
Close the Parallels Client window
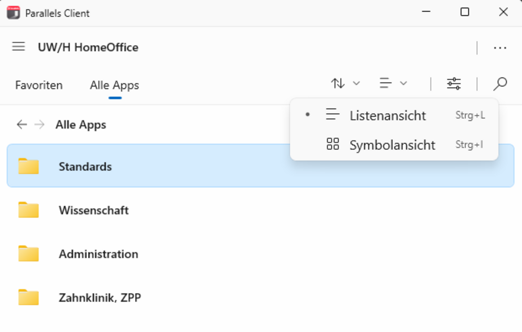(x=503, y=12)
